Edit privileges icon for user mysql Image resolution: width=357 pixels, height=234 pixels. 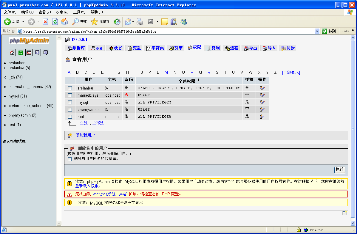pos(262,102)
